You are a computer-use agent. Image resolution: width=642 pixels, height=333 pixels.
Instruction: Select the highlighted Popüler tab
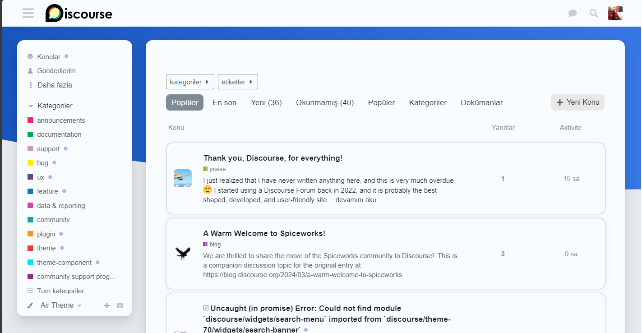185,102
